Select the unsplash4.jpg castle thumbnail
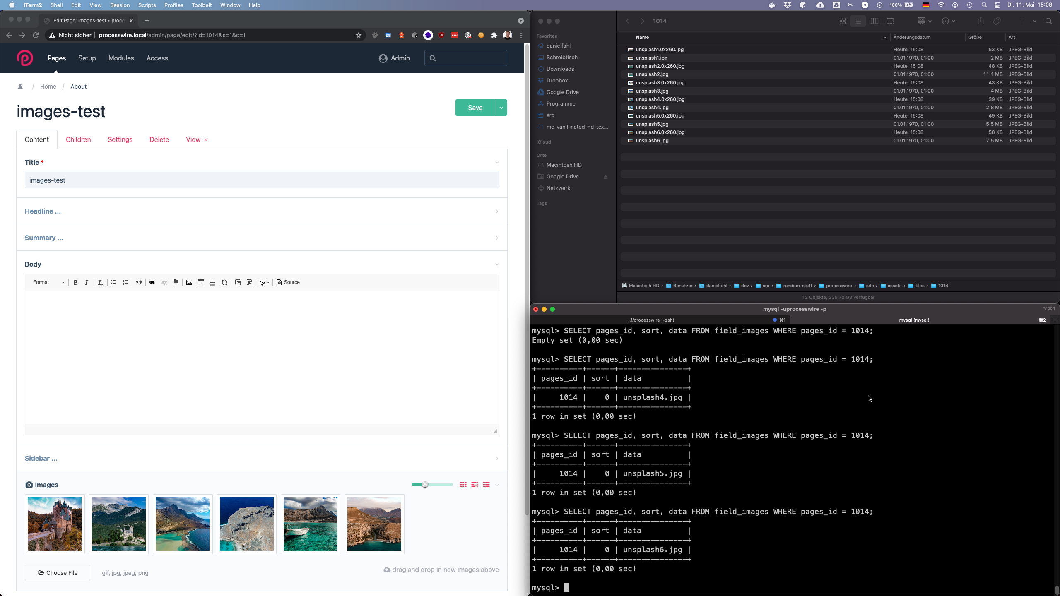Image resolution: width=1060 pixels, height=596 pixels. 54,524
